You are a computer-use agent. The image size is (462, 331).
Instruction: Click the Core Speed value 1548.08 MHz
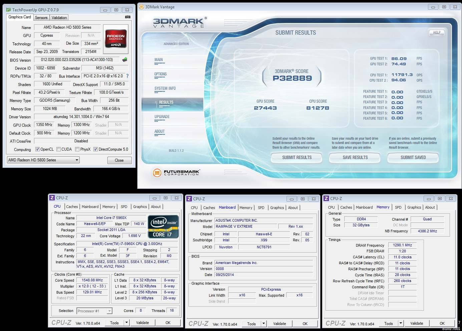click(x=92, y=280)
